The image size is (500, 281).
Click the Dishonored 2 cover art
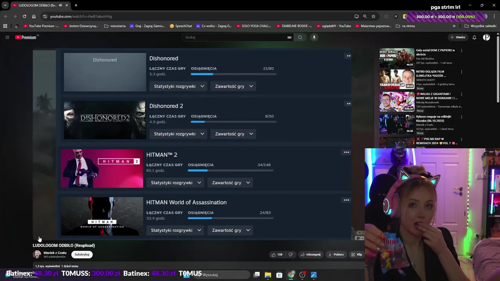pos(105,120)
